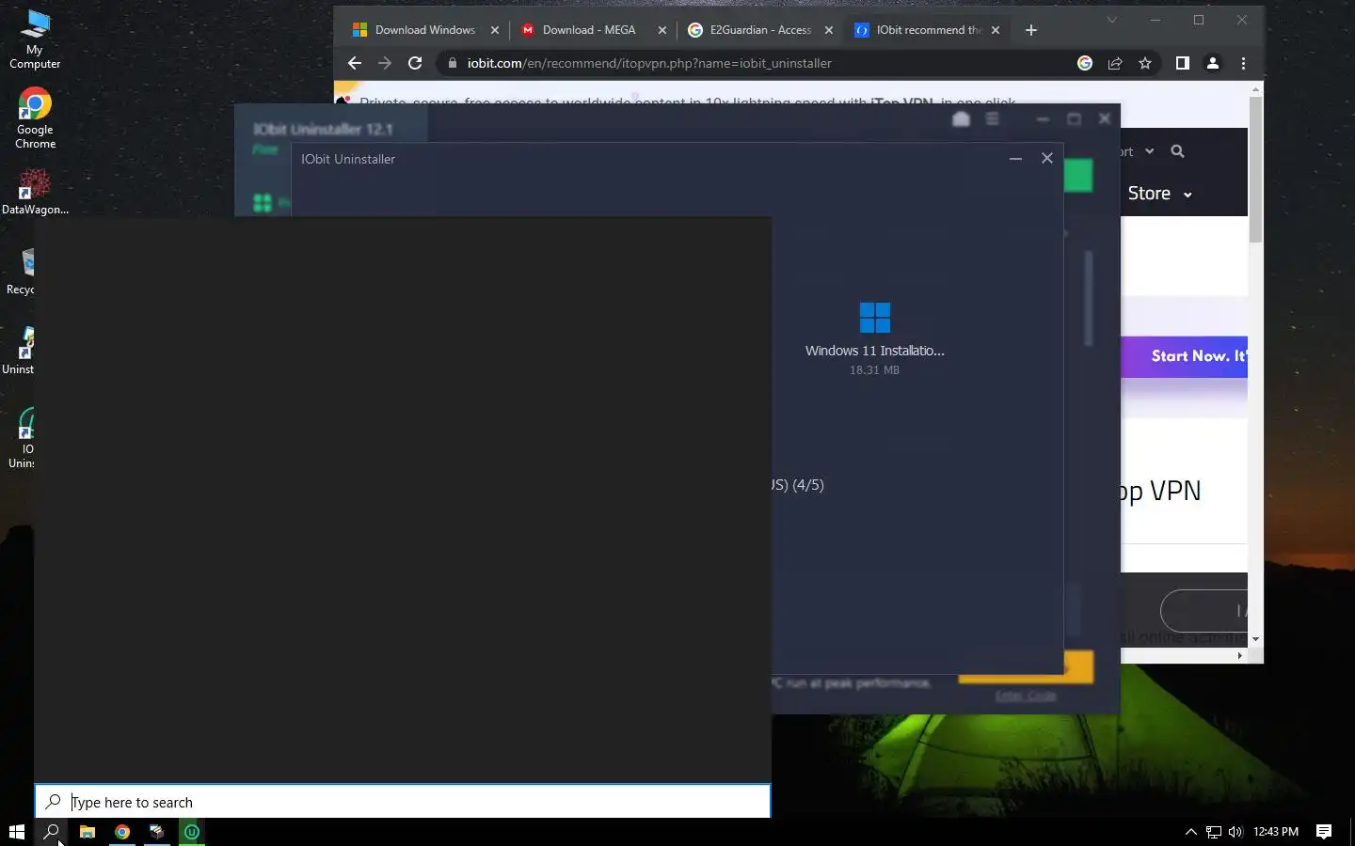This screenshot has height=846, width=1355.
Task: Close the IObit recommend tab
Action: [996, 30]
